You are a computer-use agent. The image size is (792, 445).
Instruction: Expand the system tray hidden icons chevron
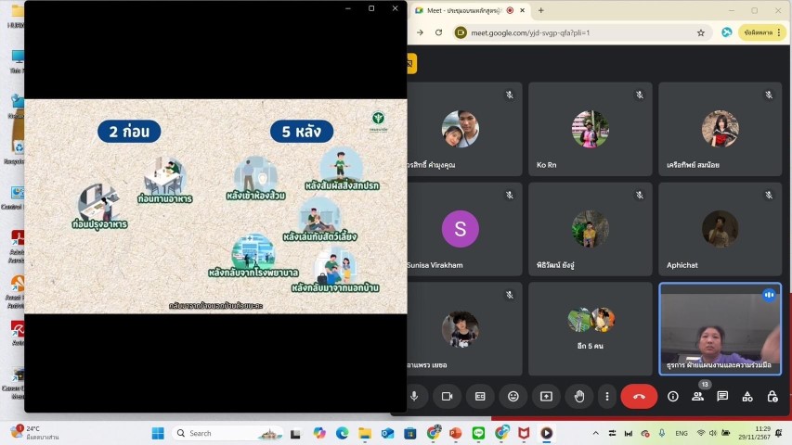pyautogui.click(x=595, y=433)
